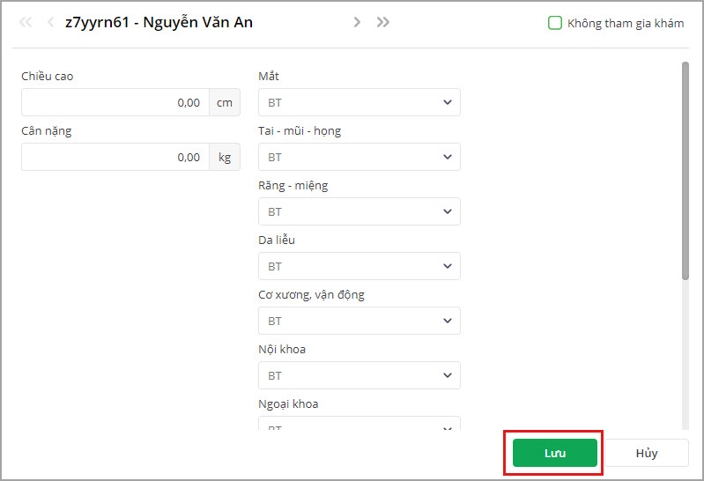Jump to the last record arrow
This screenshot has height=481, width=704.
[383, 23]
